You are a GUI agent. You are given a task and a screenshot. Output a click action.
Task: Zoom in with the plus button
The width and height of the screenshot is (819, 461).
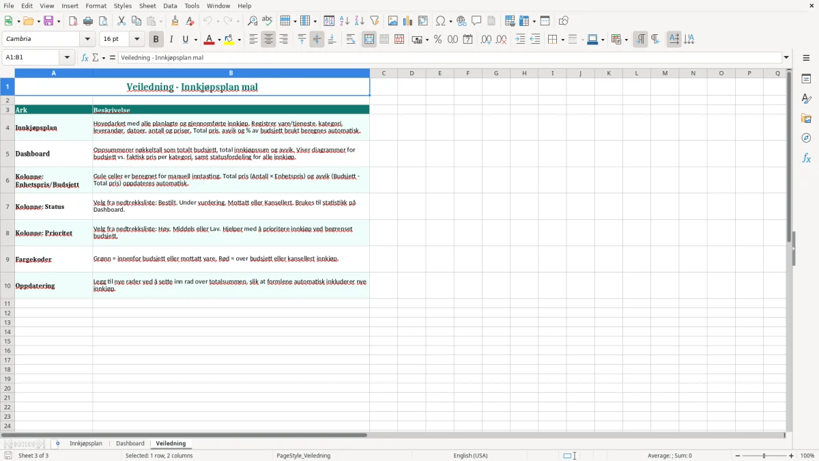tap(792, 456)
